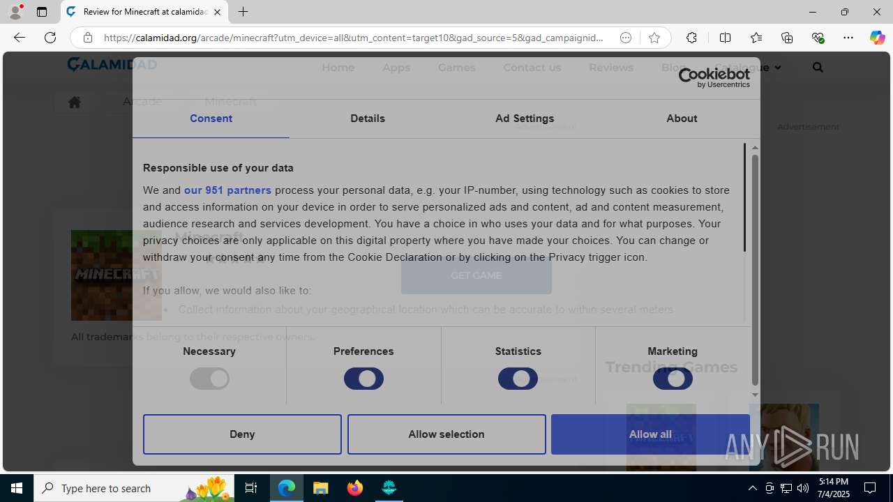Image resolution: width=893 pixels, height=502 pixels.
Task: Toggle the Necessary cookies switch
Action: (x=209, y=379)
